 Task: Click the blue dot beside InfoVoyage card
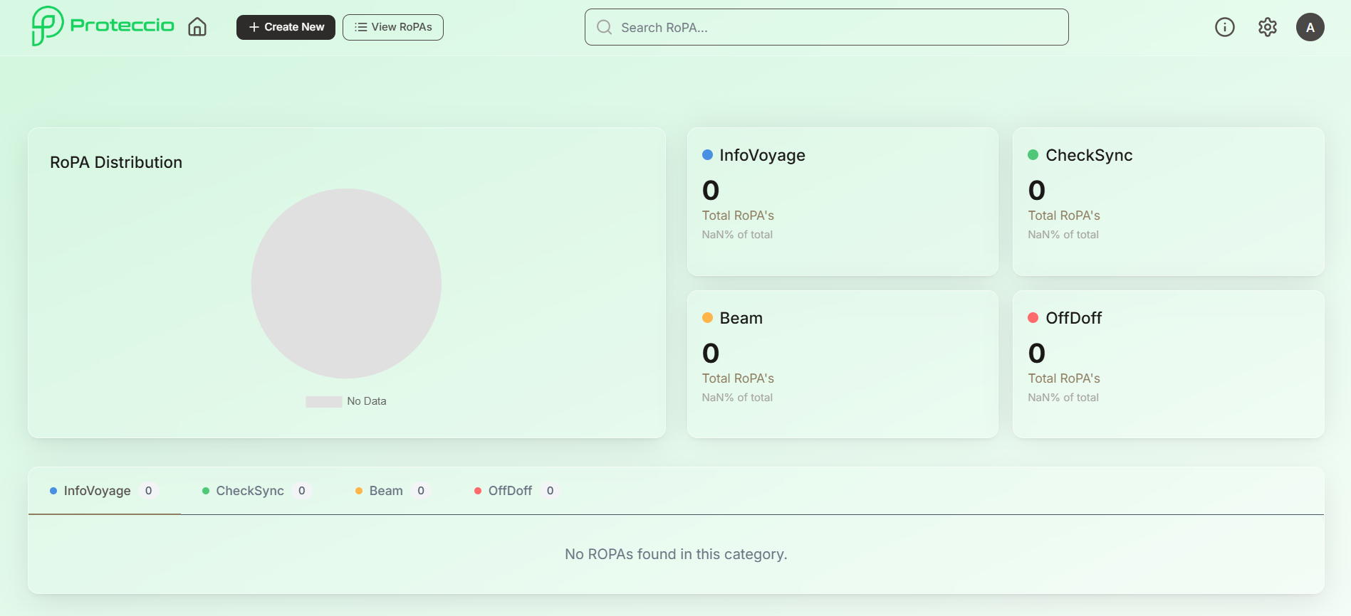coord(707,155)
